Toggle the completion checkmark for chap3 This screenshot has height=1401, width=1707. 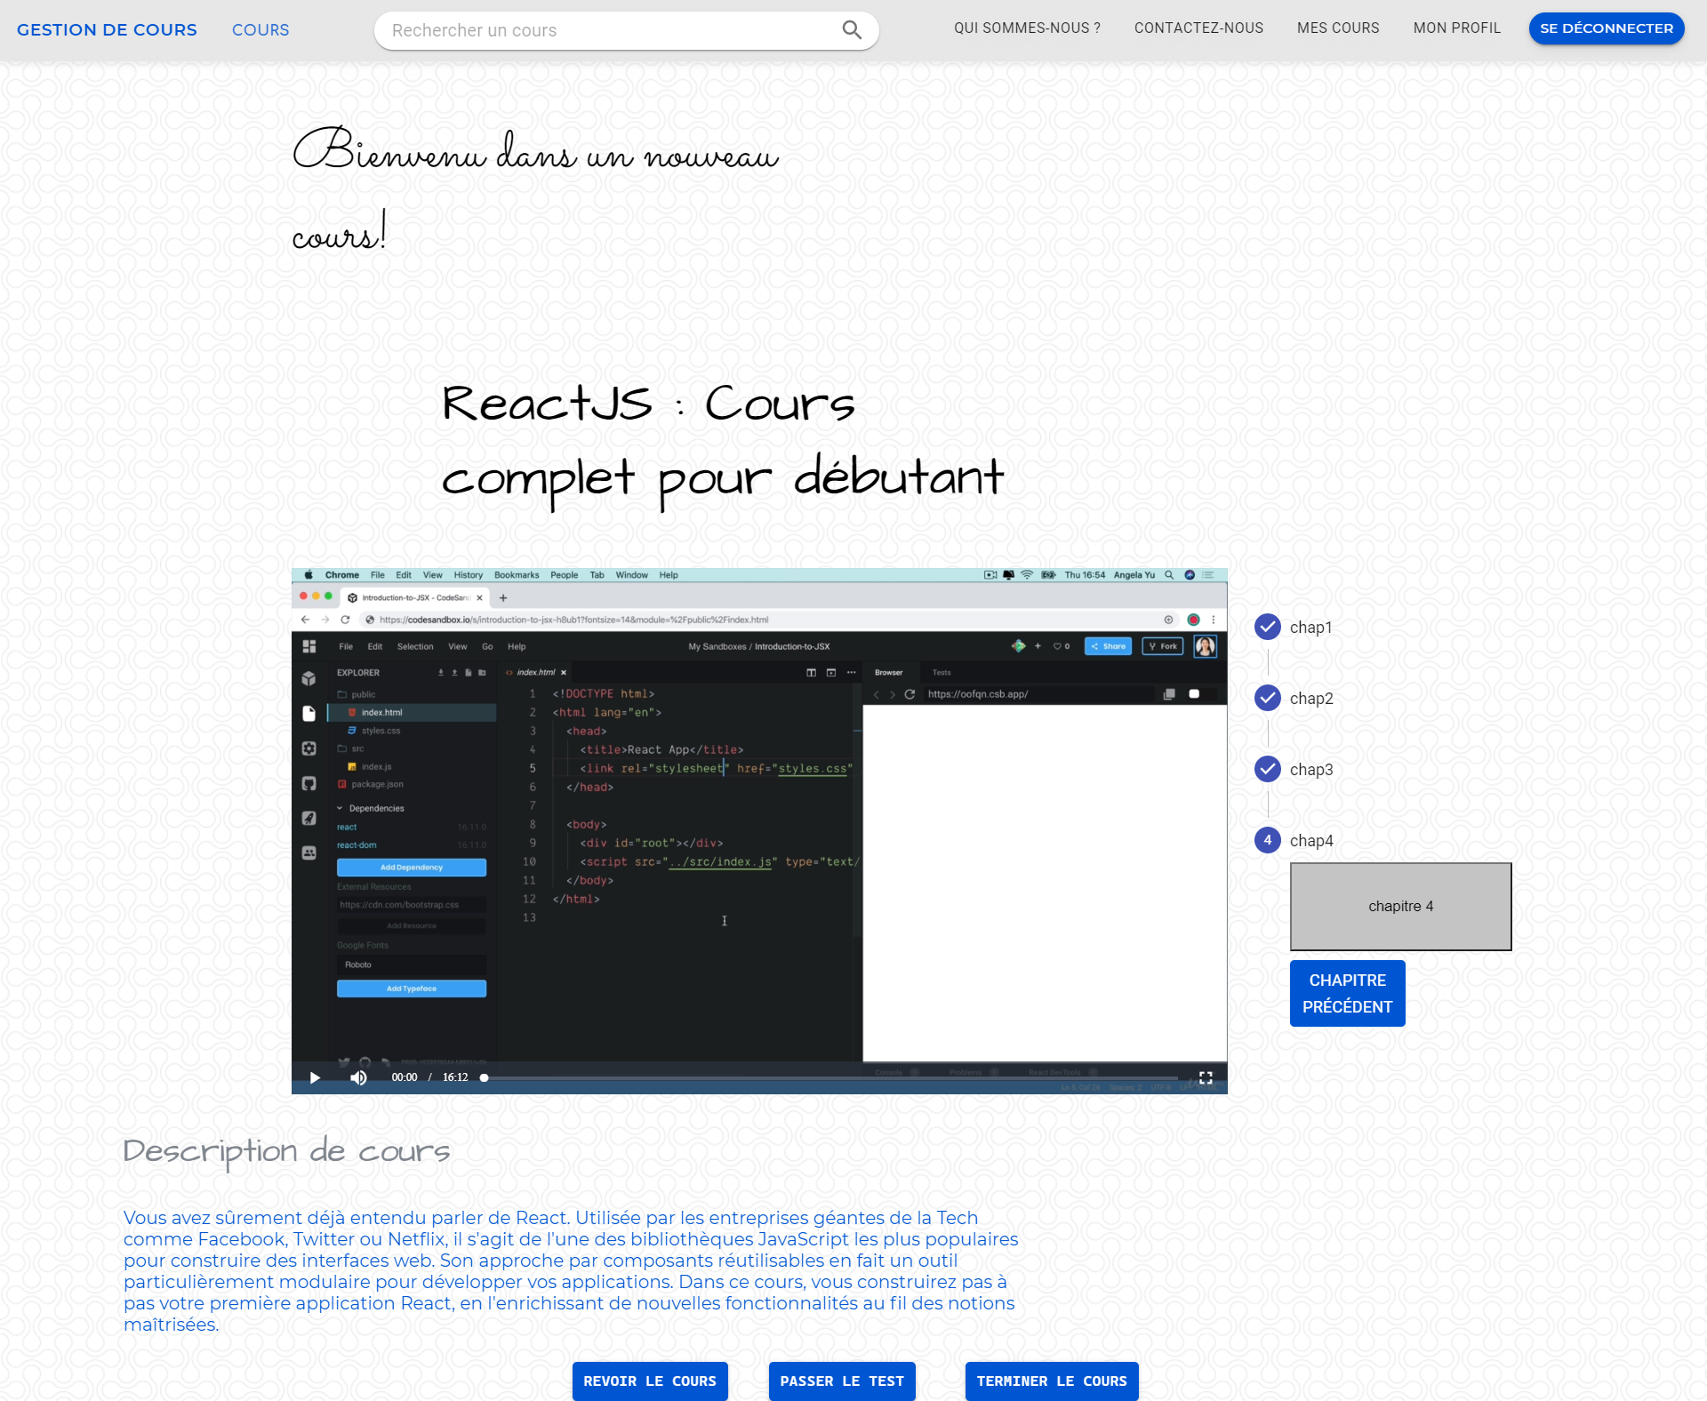pos(1266,768)
